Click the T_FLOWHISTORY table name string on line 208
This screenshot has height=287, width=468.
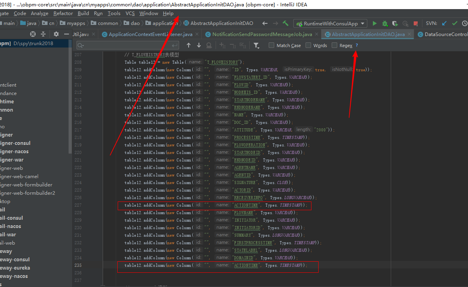pyautogui.click(x=223, y=62)
